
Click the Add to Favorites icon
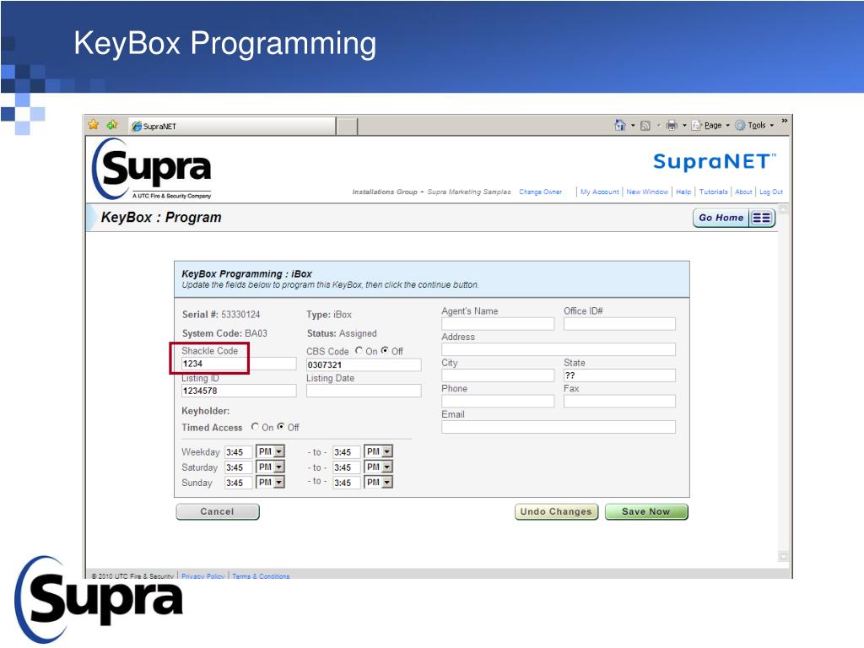112,125
